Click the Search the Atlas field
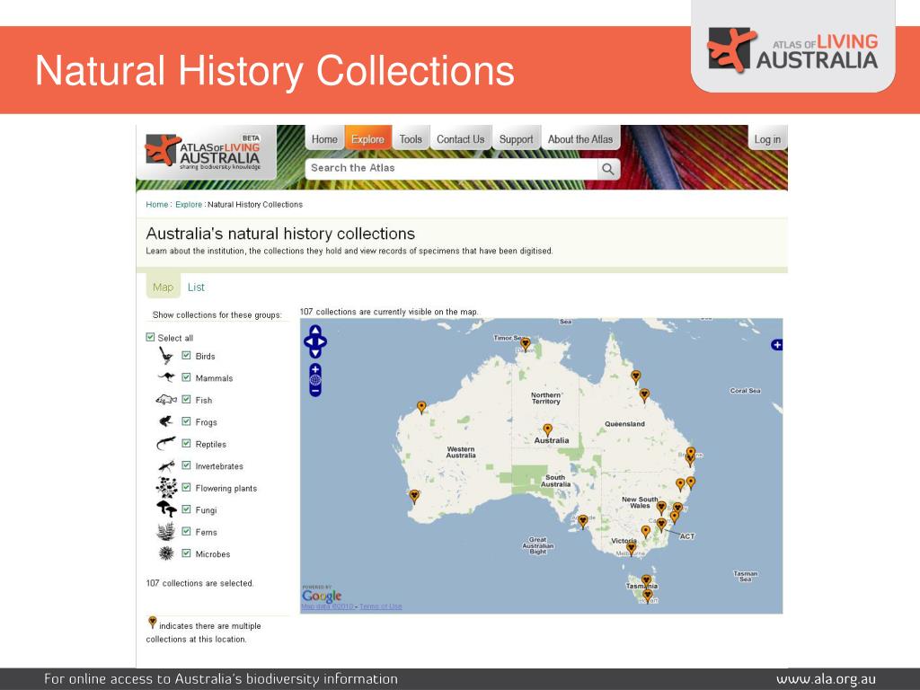Viewport: 920px width, 690px height. [x=451, y=168]
